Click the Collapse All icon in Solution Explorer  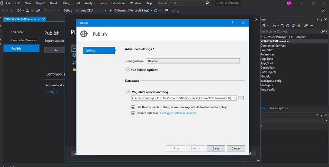pos(293,26)
